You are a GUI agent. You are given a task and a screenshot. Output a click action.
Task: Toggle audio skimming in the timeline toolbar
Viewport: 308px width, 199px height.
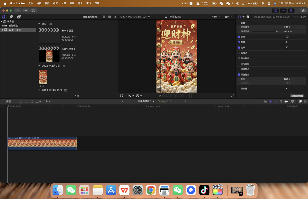(x=281, y=101)
